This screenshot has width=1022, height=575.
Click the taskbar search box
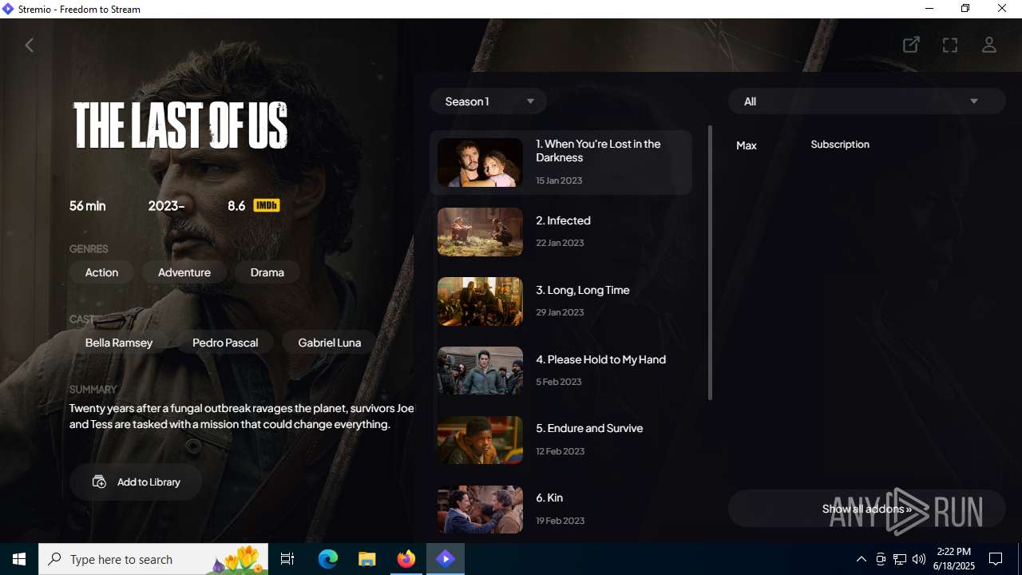click(153, 559)
